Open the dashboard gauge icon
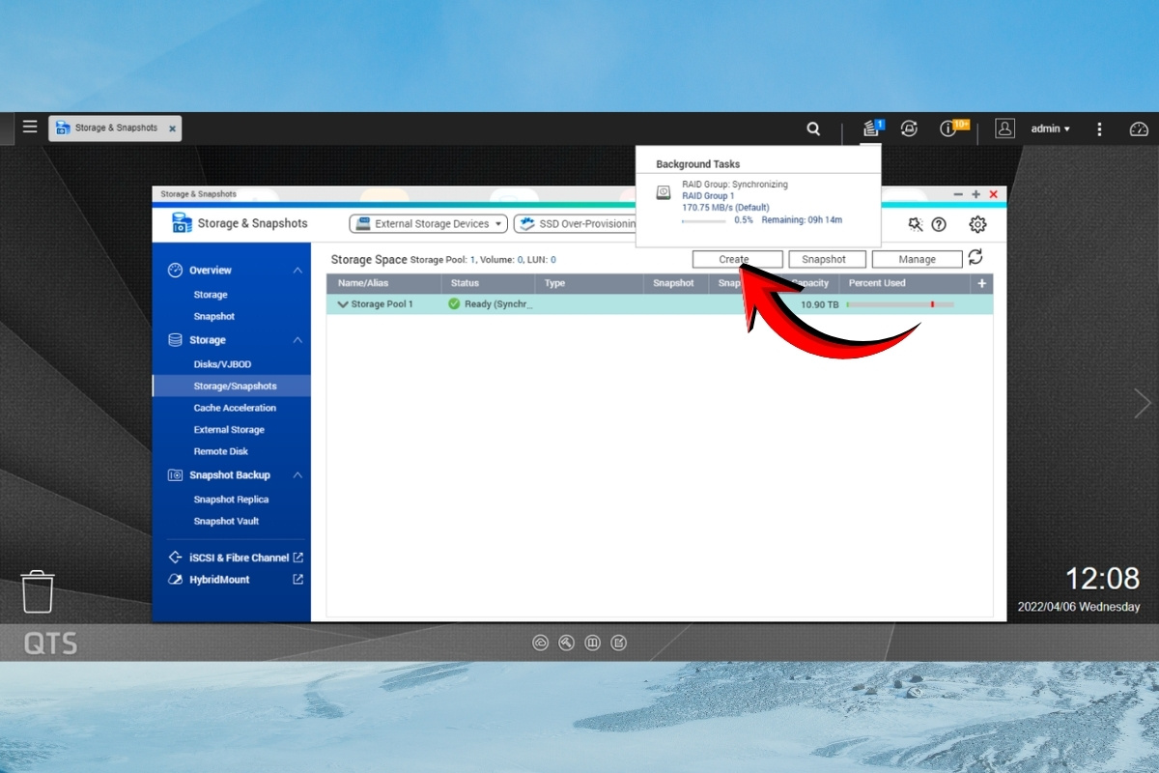Viewport: 1159px width, 773px height. tap(1139, 129)
